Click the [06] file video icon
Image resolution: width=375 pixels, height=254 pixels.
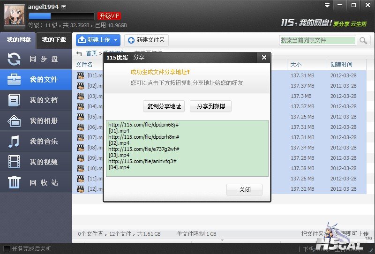81,127
